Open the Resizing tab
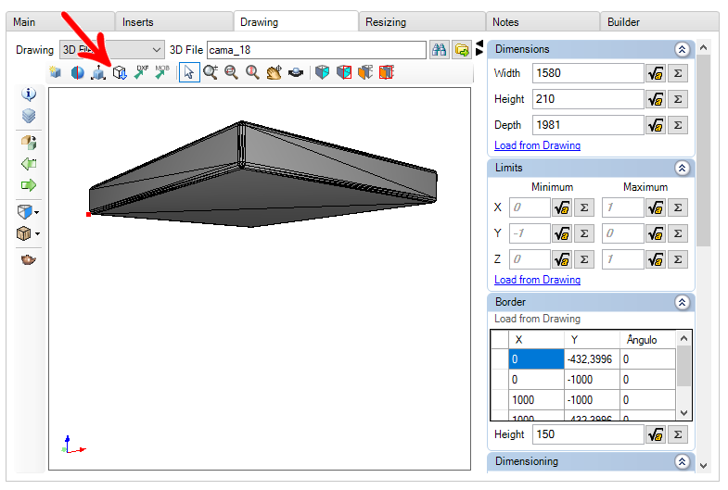The image size is (728, 490). (422, 22)
